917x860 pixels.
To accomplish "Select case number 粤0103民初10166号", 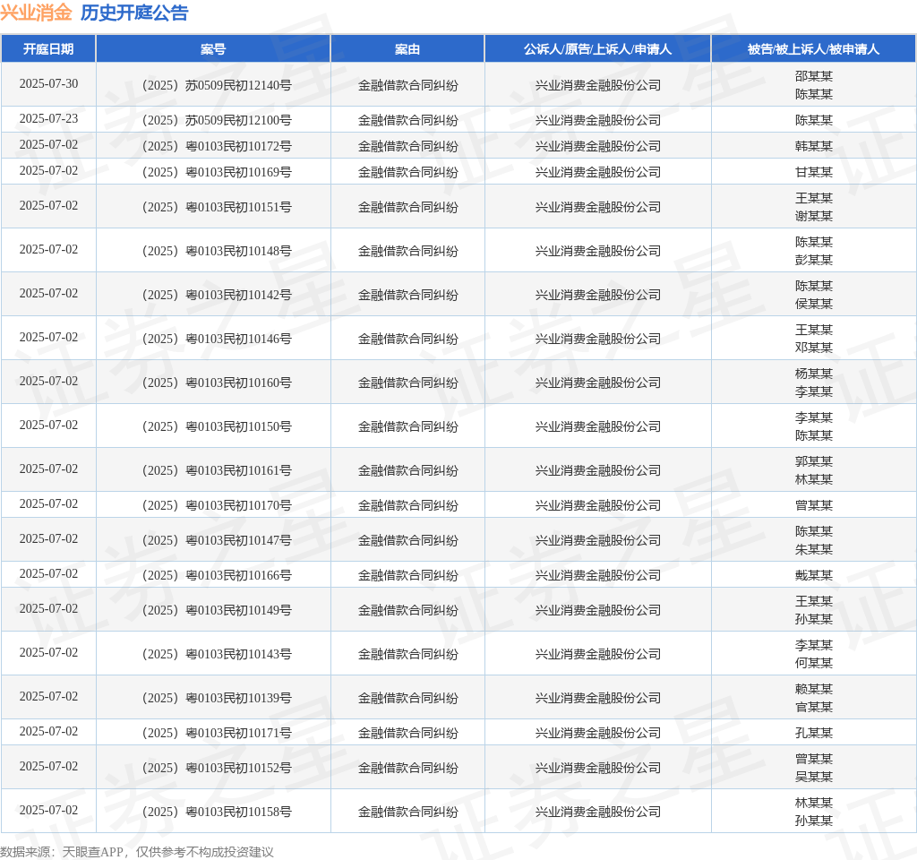I will point(217,576).
